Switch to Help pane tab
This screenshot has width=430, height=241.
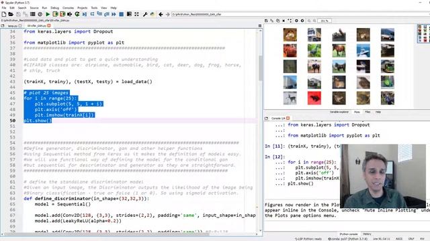378,112
